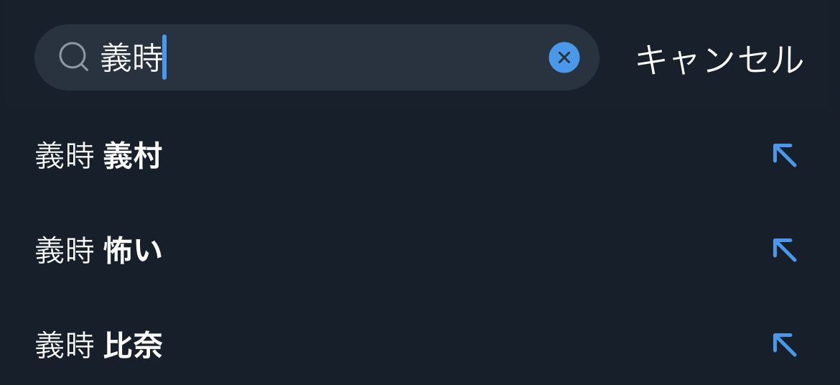
Task: Click 義時 prefix in the 比奈 suggestion row
Action: click(65, 346)
